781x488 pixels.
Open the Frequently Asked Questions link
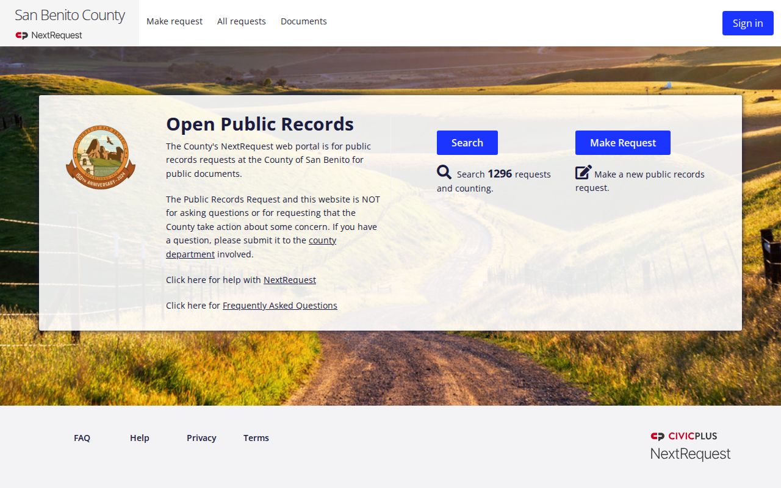click(280, 306)
